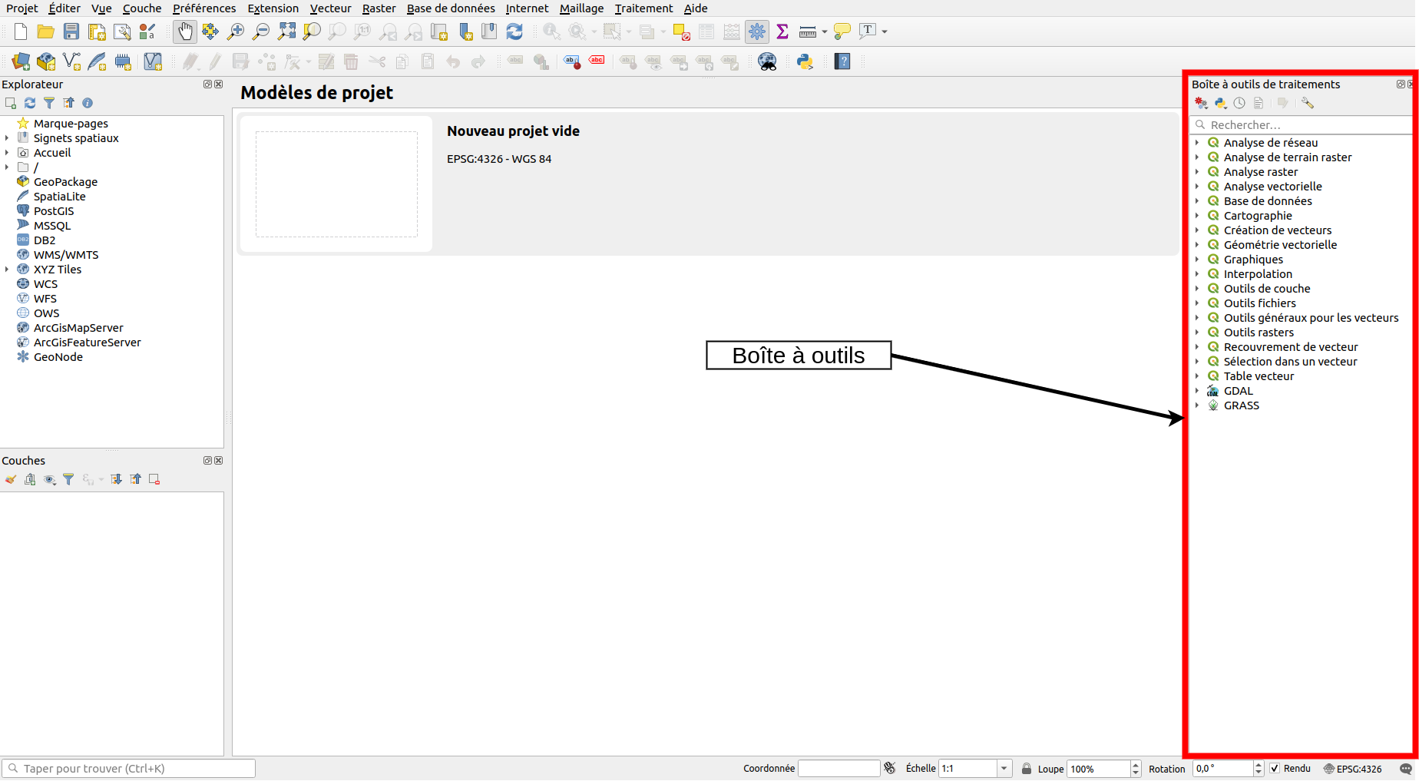Image resolution: width=1419 pixels, height=781 pixels.
Task: Open the Processing toolbox gear icon
Action: [757, 31]
